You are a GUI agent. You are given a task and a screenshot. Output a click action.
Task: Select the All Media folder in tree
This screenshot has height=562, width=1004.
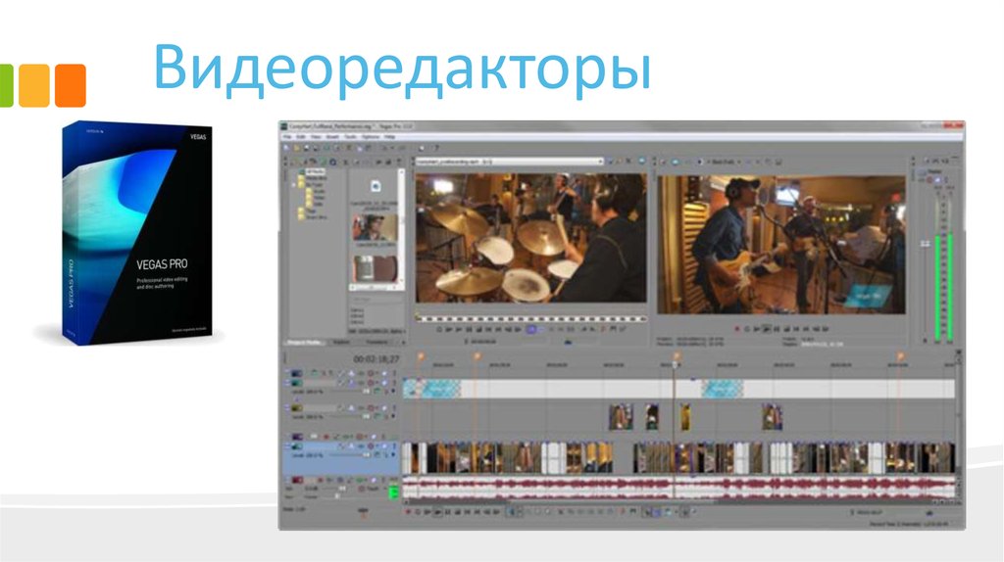pos(313,171)
